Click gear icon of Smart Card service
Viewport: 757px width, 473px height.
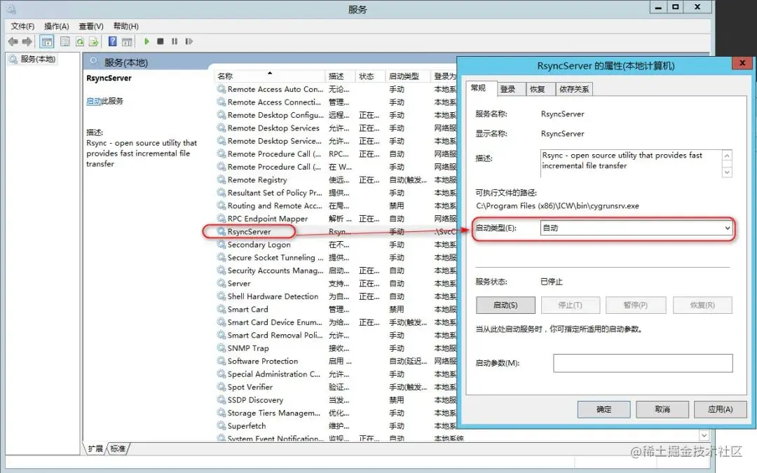pos(221,309)
